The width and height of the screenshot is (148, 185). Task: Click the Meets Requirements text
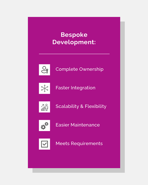[79, 144]
